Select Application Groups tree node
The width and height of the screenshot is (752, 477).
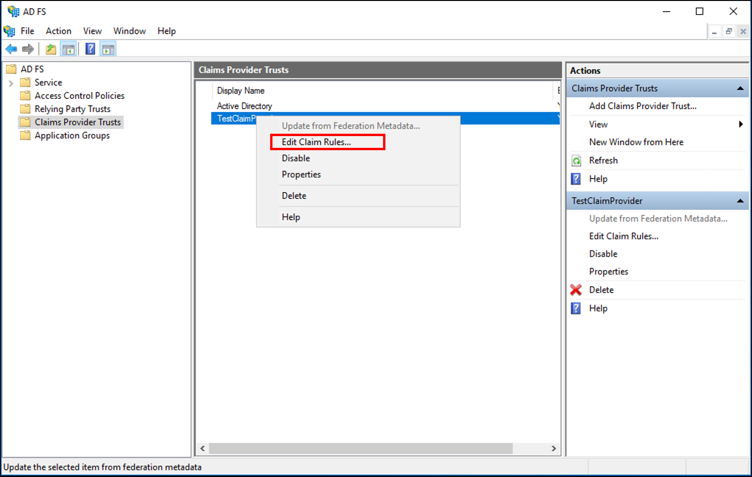click(x=72, y=136)
